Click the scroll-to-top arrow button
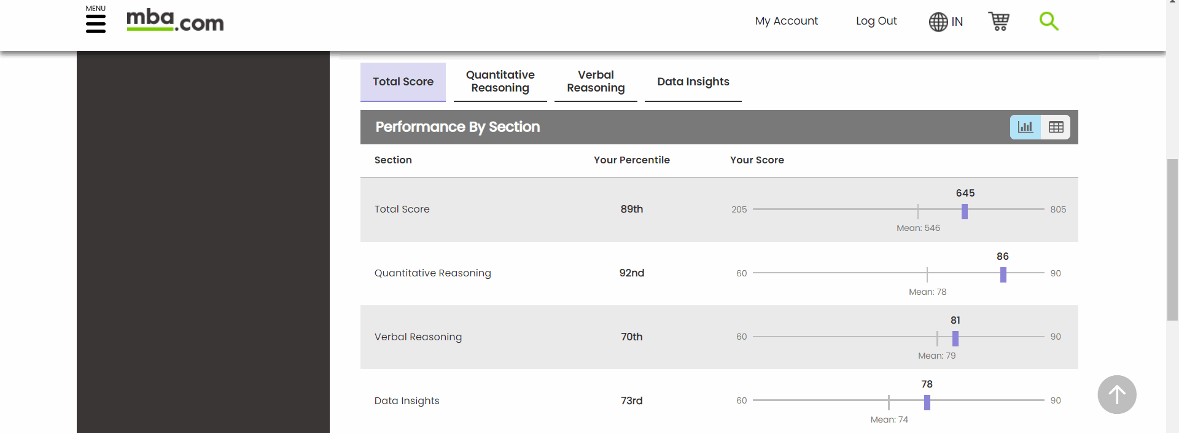The height and width of the screenshot is (433, 1179). tap(1117, 394)
